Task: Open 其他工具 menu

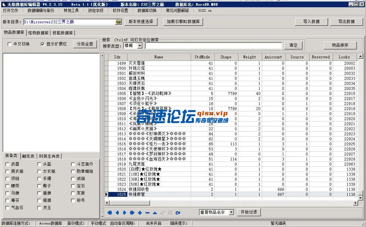Action: coord(71,10)
